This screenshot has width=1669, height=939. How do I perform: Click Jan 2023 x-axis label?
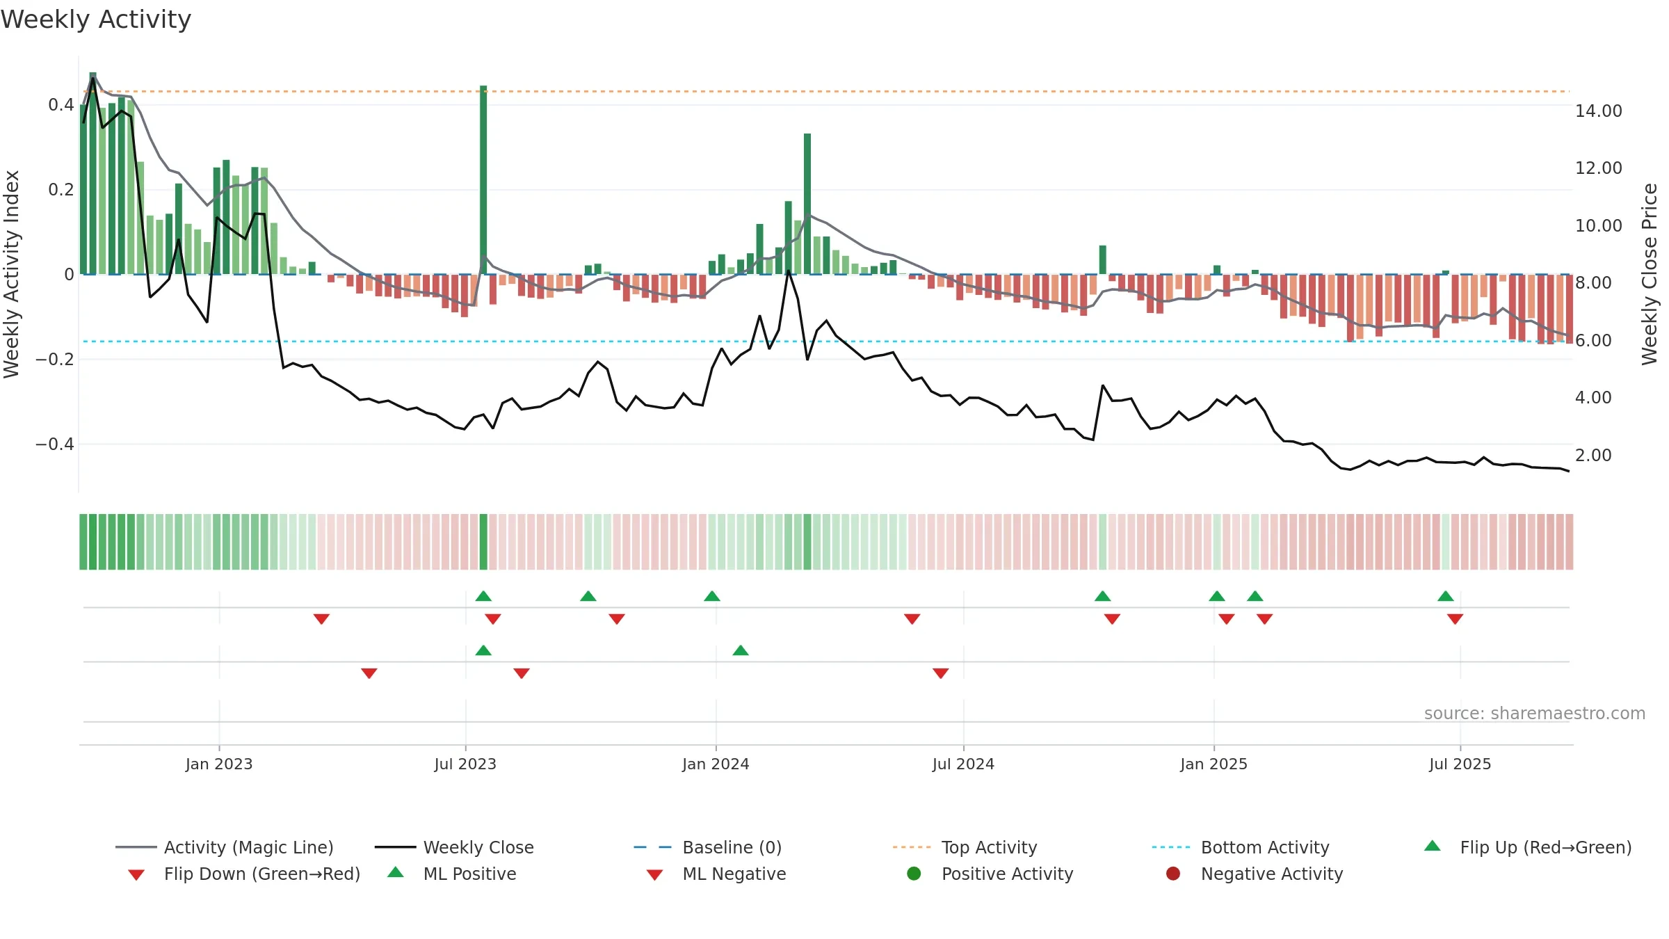219,764
